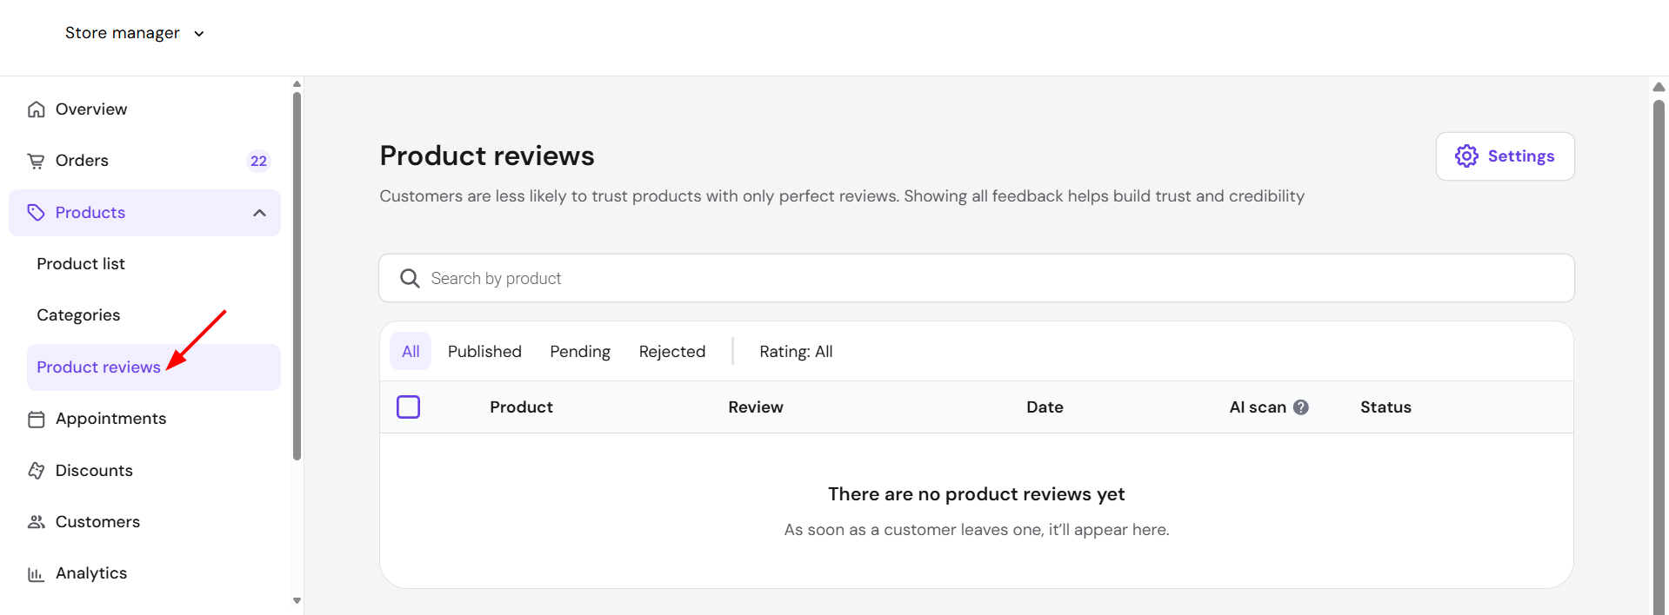1669x615 pixels.
Task: Click the AI scan help question icon
Action: point(1301,407)
